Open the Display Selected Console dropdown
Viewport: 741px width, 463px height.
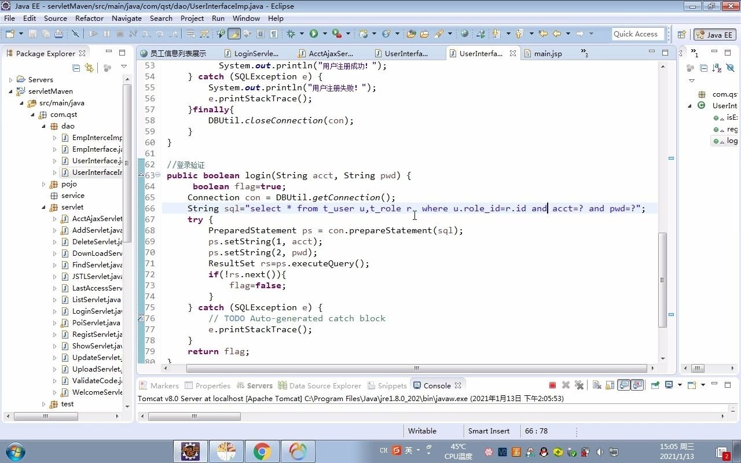680,385
